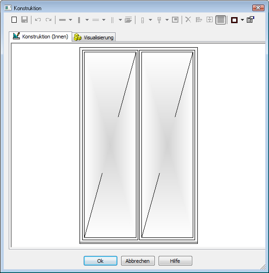This screenshot has width=269, height=273.
Task: Select the left window sash pane
Action: point(110,145)
